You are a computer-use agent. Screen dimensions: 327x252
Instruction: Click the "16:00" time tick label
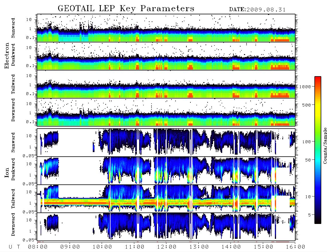[x=296, y=247]
